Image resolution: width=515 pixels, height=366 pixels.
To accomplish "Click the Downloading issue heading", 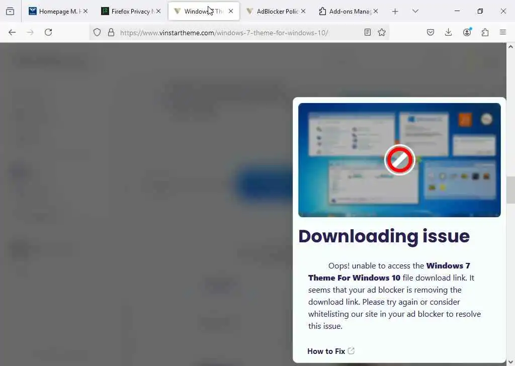I will [384, 236].
